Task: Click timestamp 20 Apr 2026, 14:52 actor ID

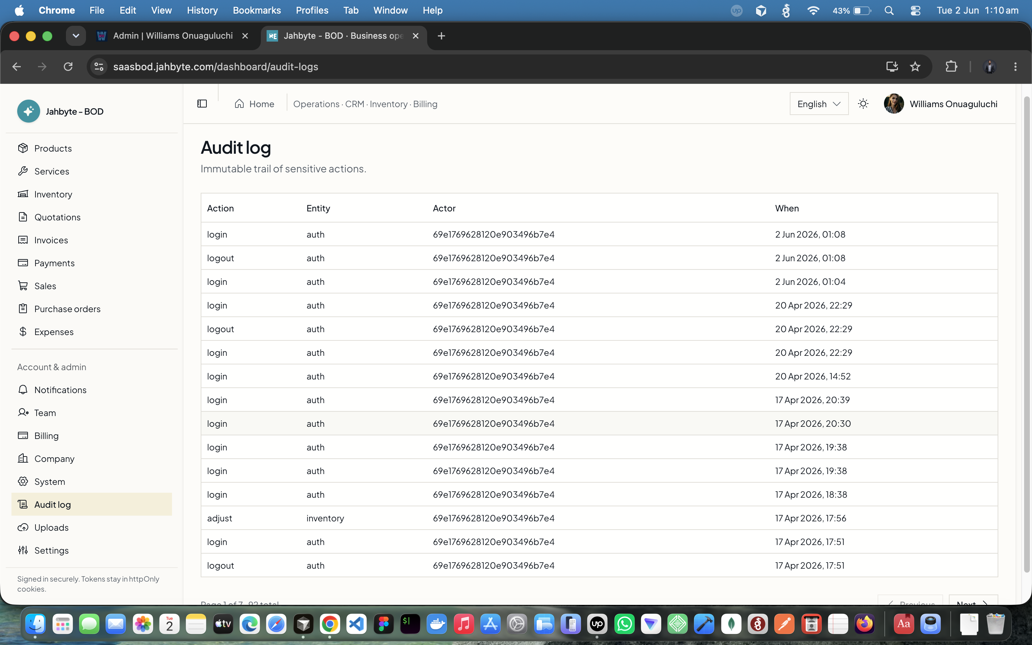Action: tap(493, 376)
